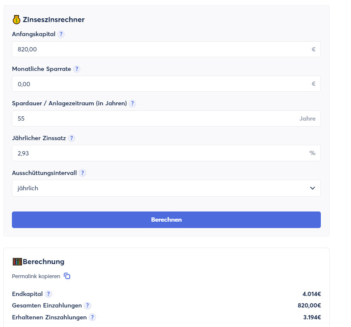This screenshot has width=351, height=327.
Task: Click the Jährlicher Zinssatz question mark icon
Action: pyautogui.click(x=71, y=138)
